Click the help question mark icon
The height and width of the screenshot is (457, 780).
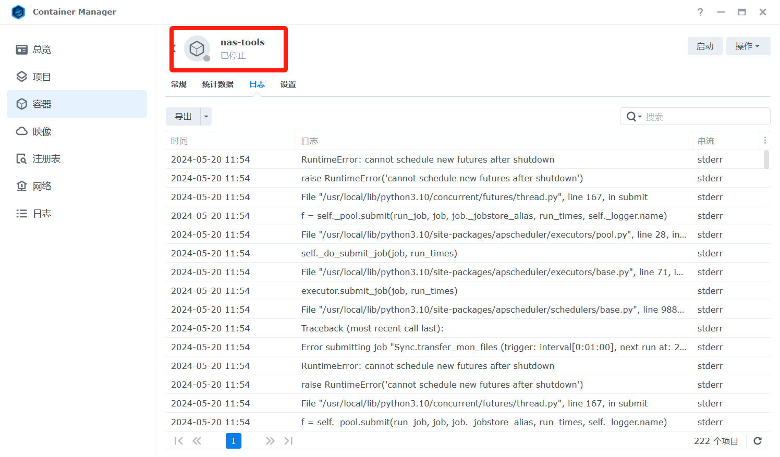[x=700, y=12]
